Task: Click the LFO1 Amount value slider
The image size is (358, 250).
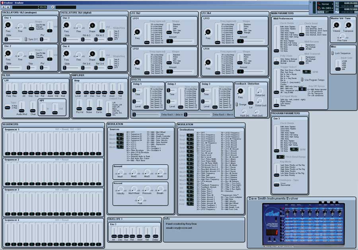Action: 179,41
